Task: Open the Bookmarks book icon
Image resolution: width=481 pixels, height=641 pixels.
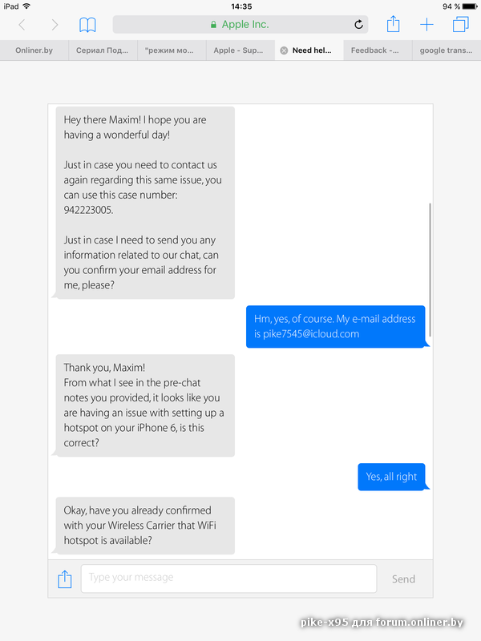Action: point(87,25)
